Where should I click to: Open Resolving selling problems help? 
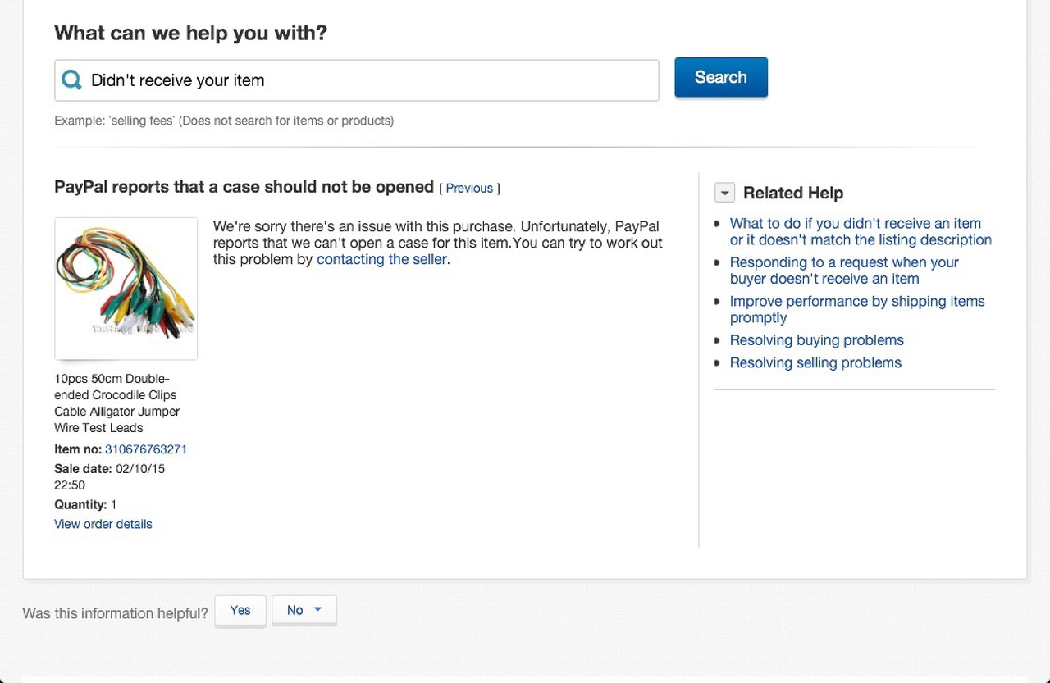[815, 362]
